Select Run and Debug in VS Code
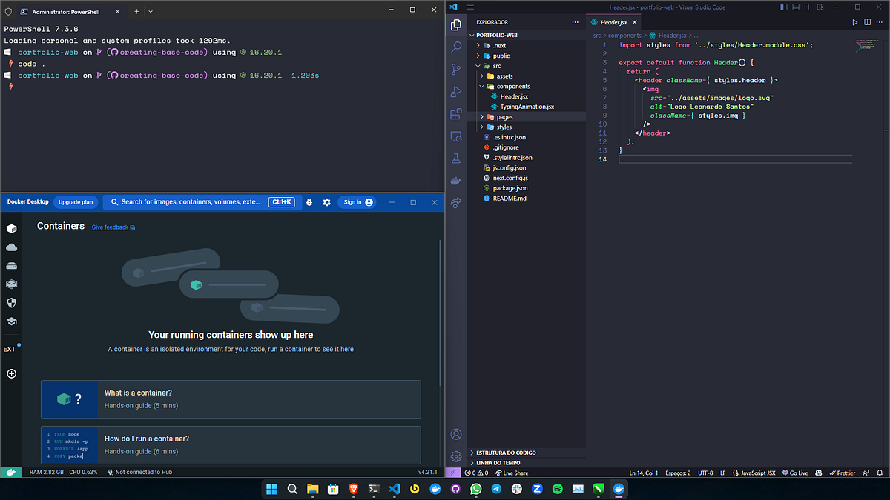Viewport: 890px width, 500px height. (x=455, y=91)
